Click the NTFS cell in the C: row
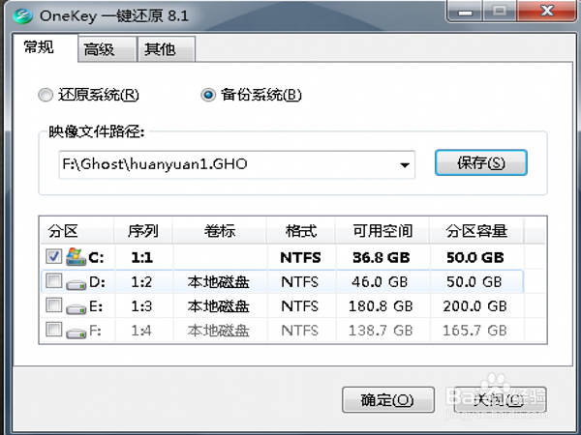 tap(300, 257)
